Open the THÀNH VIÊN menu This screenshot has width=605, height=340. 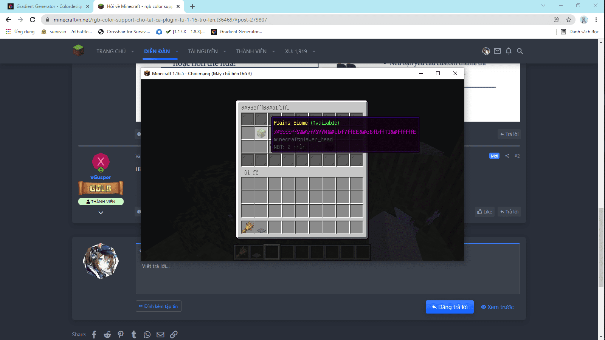(x=251, y=51)
